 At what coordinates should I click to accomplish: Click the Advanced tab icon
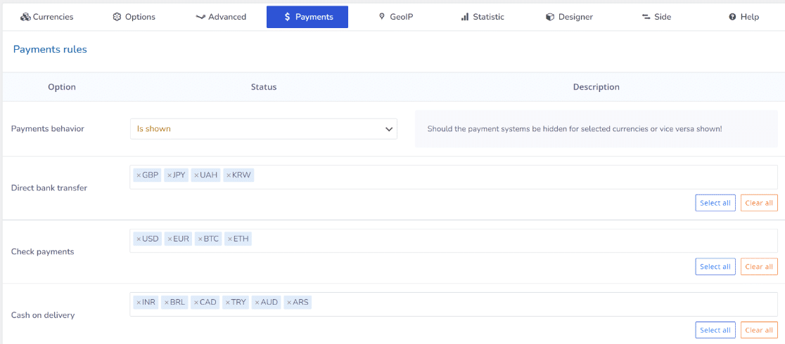pos(200,17)
